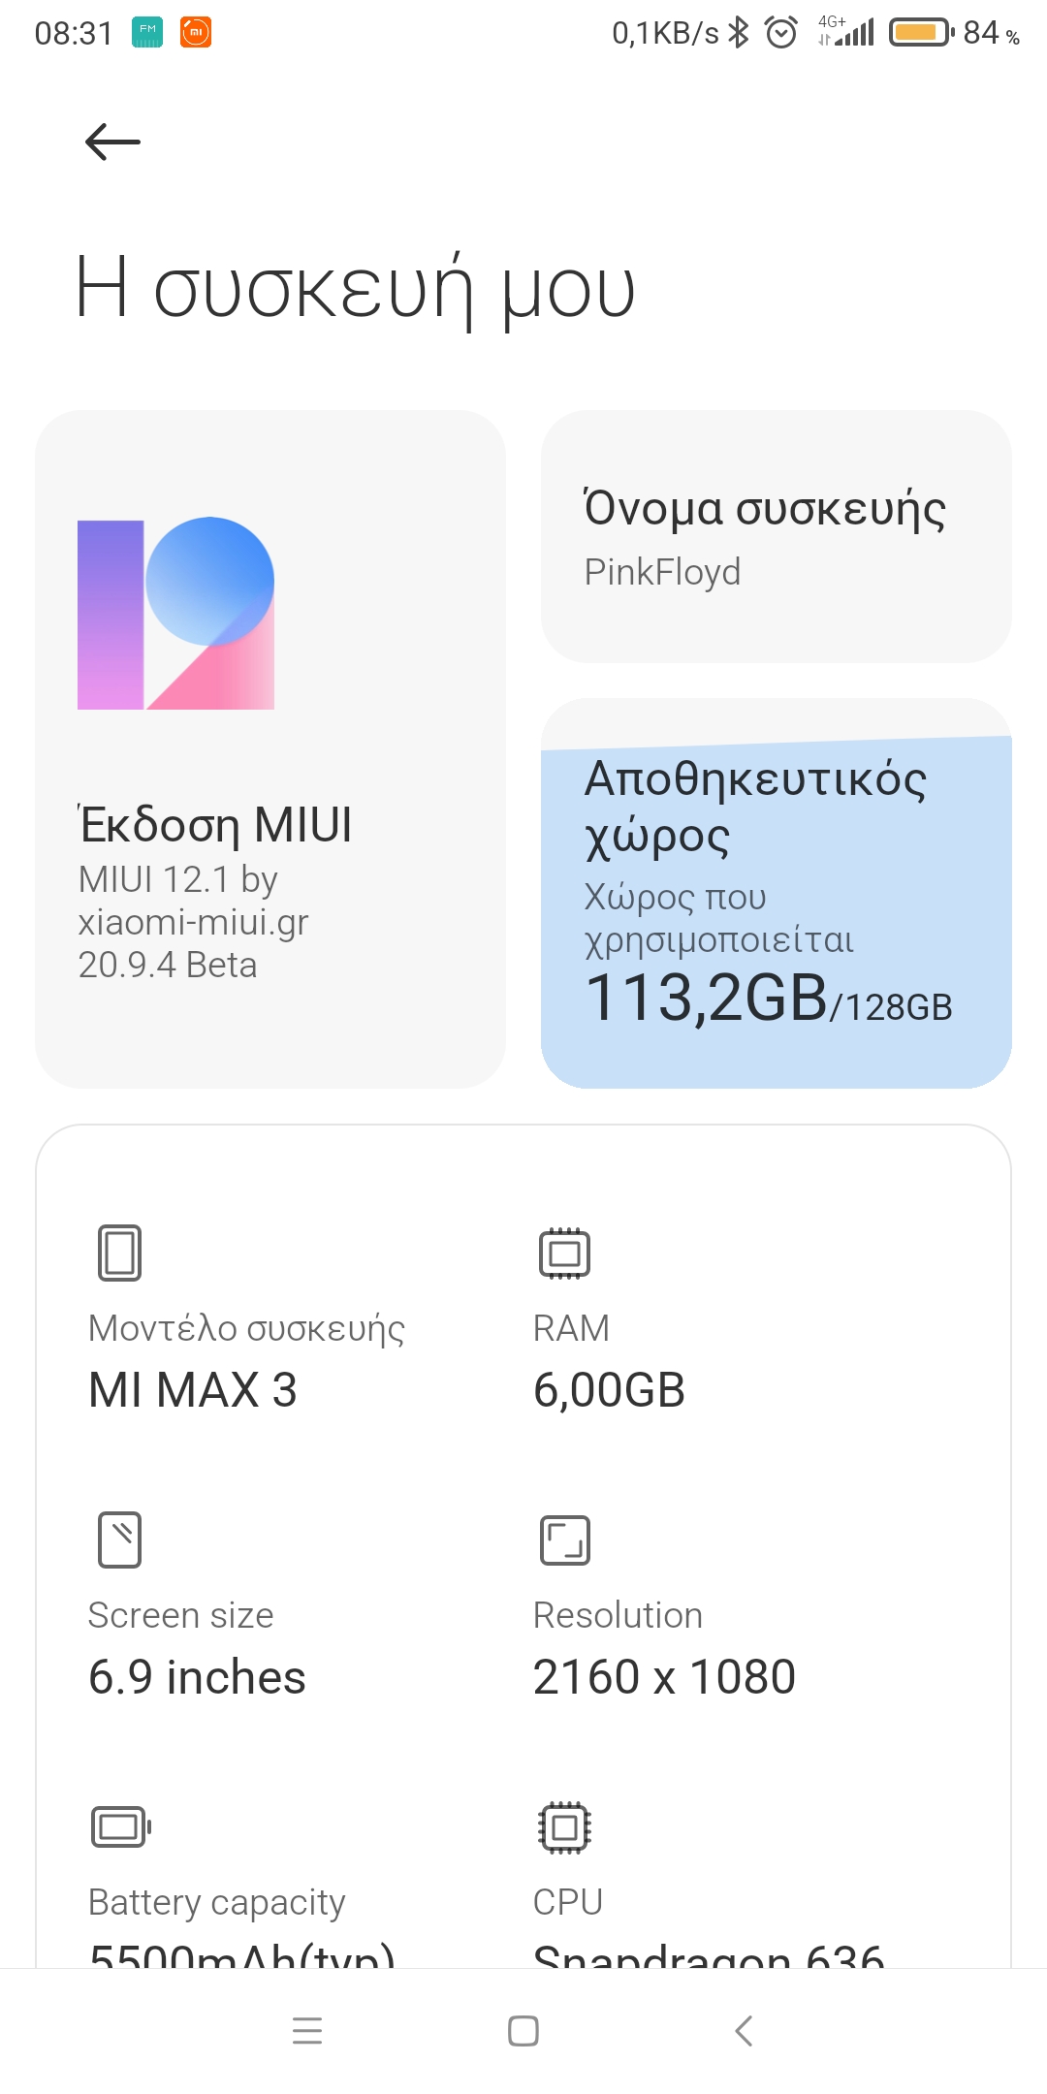Tap the battery indicator in status bar
This screenshot has height=2094, width=1047.
[921, 33]
